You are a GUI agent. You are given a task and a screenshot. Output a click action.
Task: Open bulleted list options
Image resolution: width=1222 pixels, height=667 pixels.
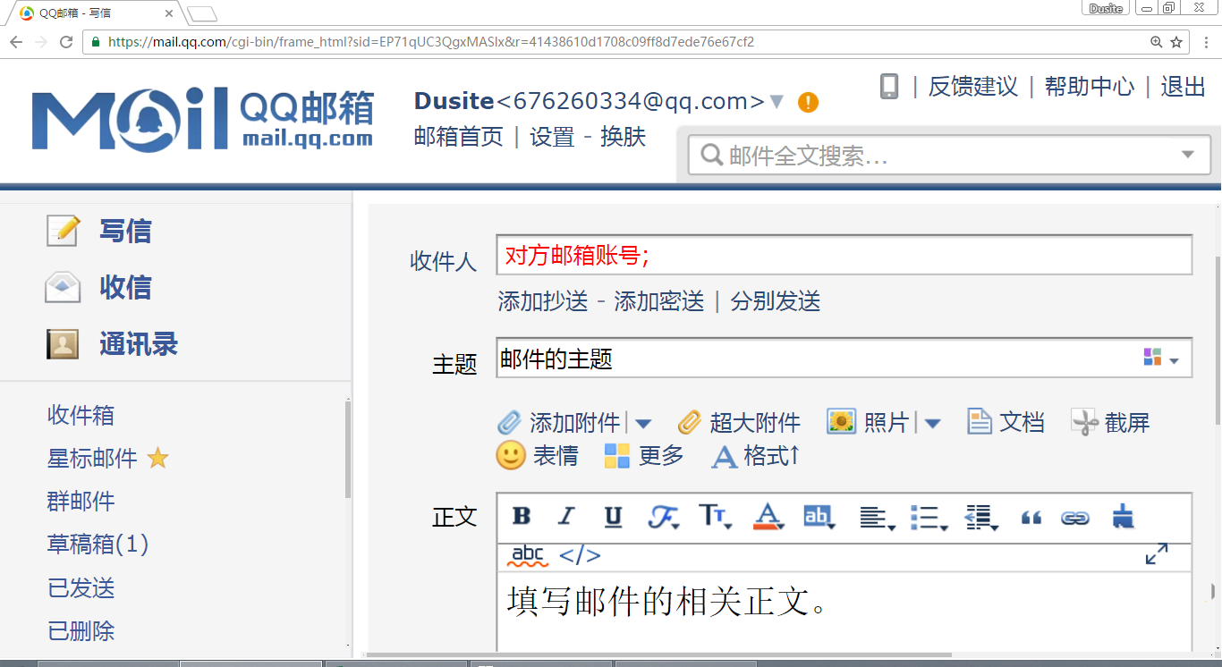pyautogui.click(x=929, y=517)
